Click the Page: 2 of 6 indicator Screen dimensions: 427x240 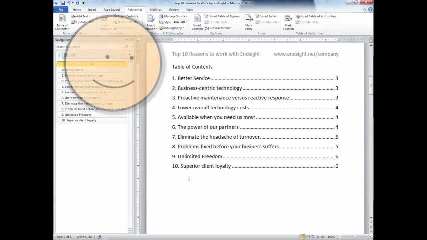(x=63, y=237)
